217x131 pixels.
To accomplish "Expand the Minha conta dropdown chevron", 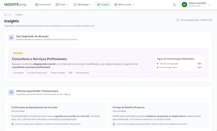I will [x=133, y=5].
